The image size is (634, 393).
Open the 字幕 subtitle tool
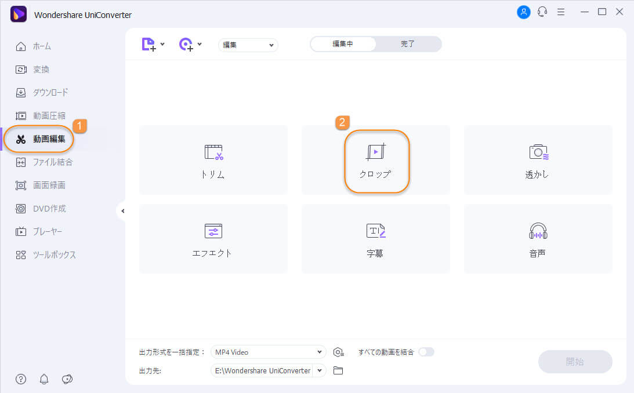pos(376,239)
